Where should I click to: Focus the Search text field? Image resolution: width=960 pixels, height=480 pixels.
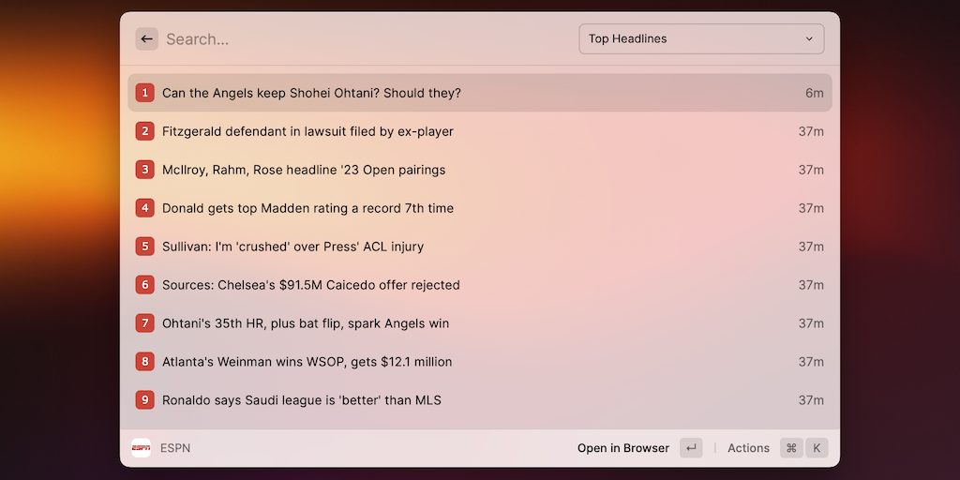pos(366,39)
